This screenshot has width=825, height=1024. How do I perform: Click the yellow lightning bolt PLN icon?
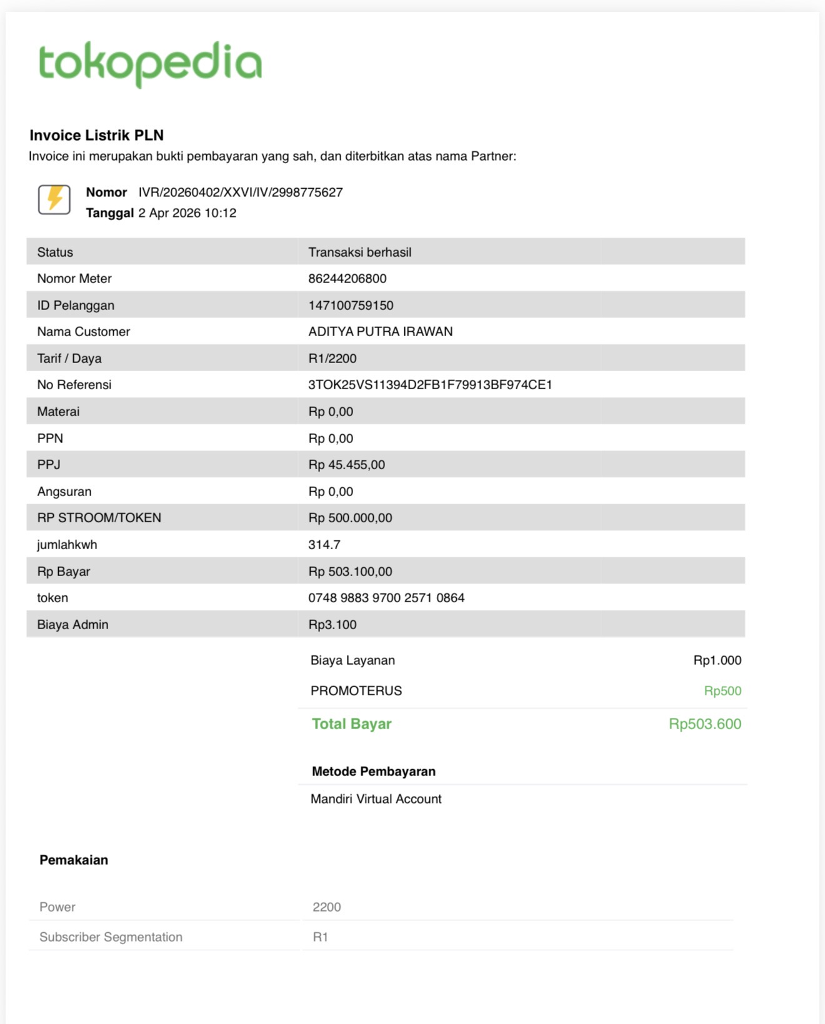click(x=54, y=200)
